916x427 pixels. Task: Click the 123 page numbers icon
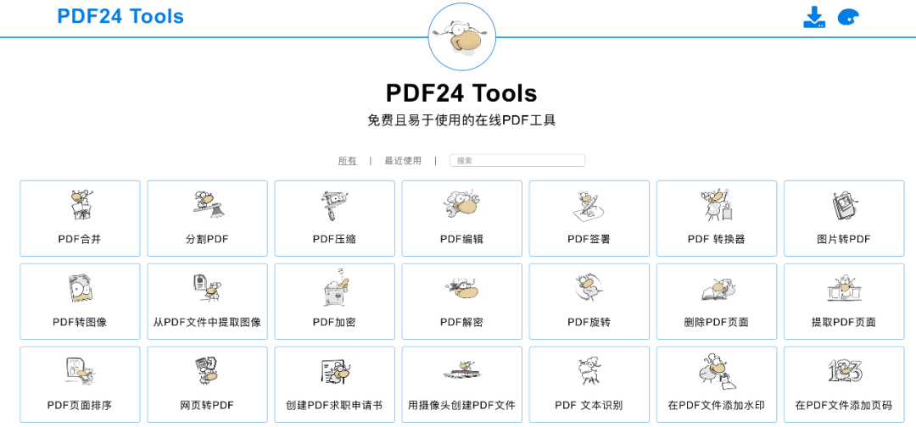pyautogui.click(x=846, y=371)
